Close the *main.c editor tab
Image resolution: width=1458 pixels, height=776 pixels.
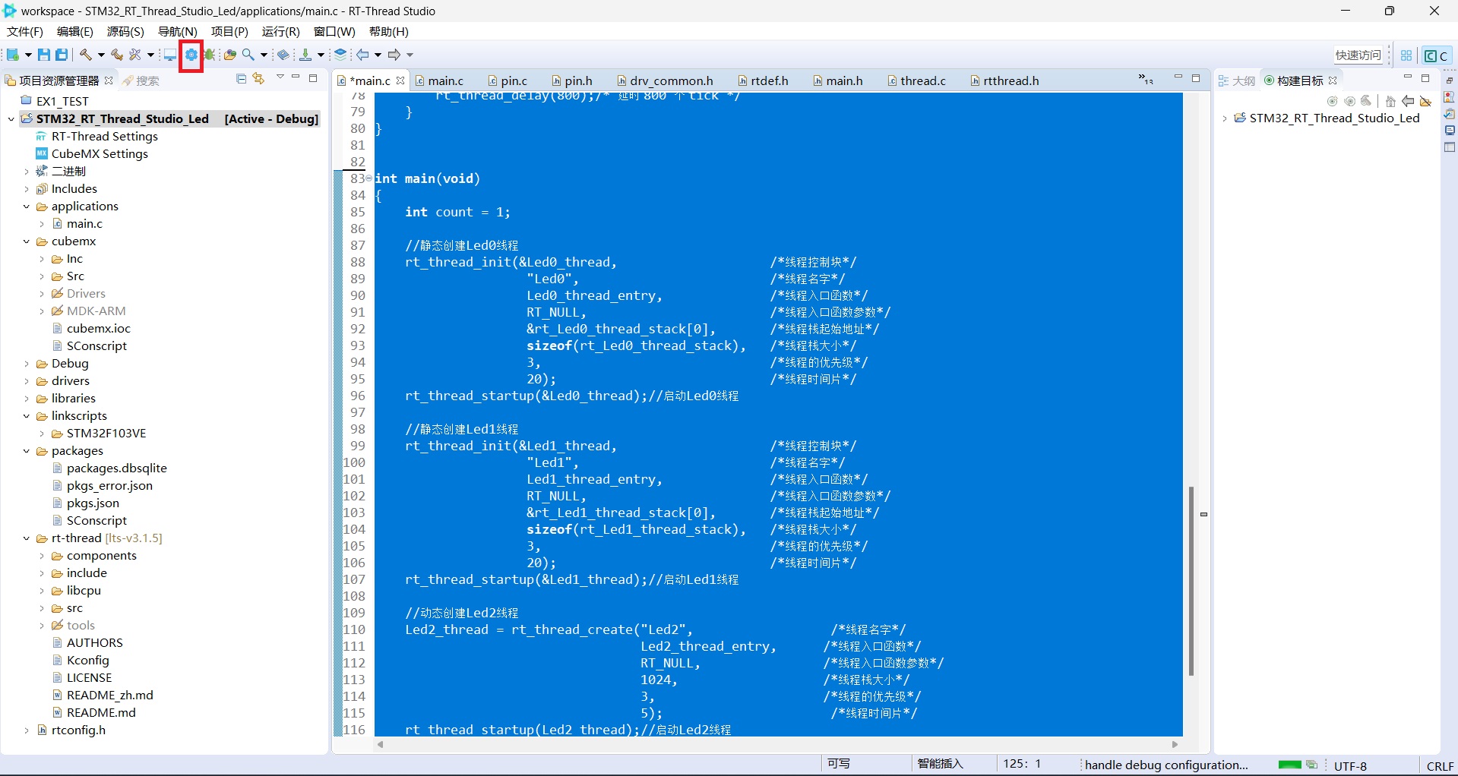click(x=400, y=80)
